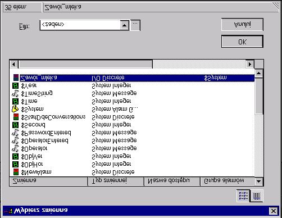
Task: Select System Integer type in $Year row
Action: click(111, 85)
